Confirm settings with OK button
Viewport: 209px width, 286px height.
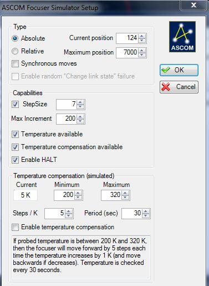[x=179, y=70]
